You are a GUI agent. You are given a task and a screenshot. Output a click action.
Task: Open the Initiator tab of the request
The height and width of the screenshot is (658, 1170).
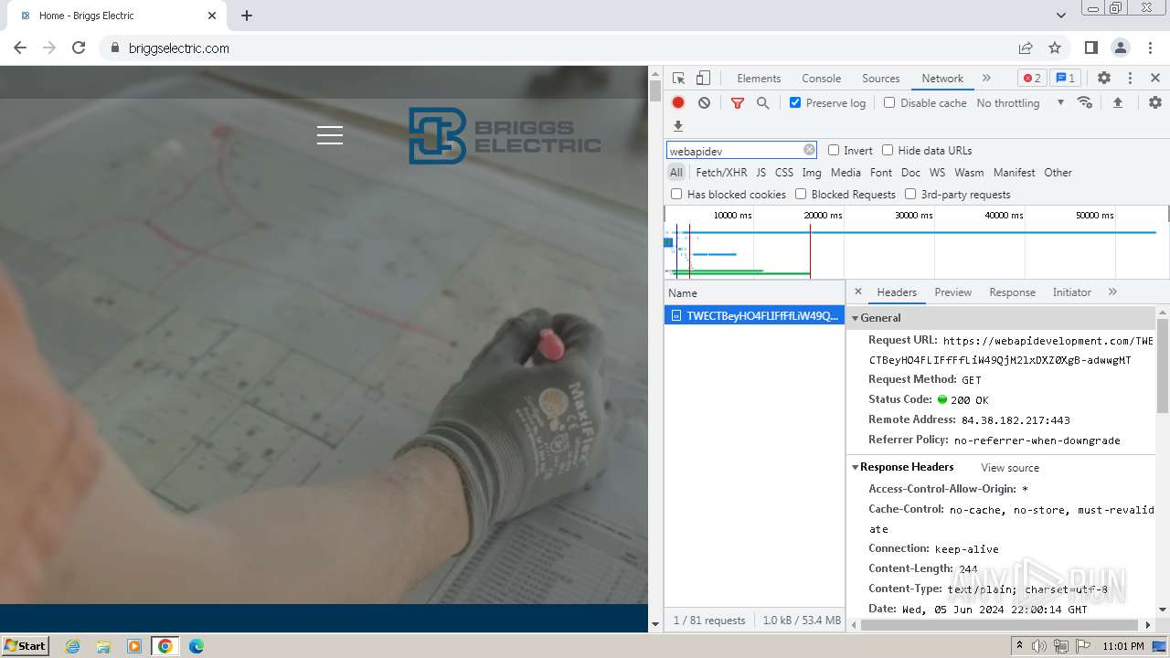pyautogui.click(x=1071, y=292)
